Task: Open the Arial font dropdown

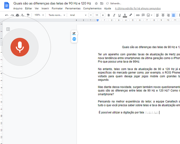Action: tap(78, 15)
